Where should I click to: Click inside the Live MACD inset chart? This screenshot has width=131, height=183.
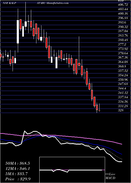point(72,170)
